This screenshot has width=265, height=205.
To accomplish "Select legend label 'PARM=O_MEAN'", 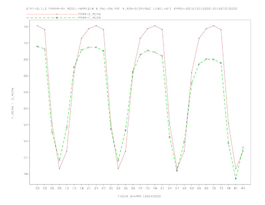I will [89, 14].
